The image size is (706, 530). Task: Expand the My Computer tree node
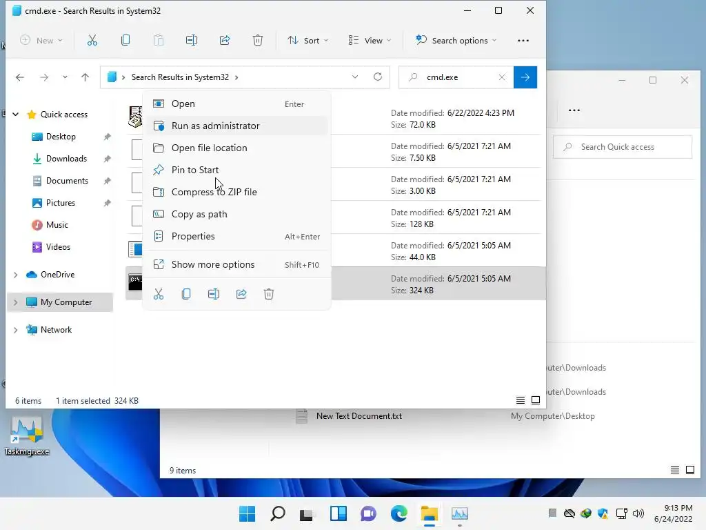pos(15,302)
